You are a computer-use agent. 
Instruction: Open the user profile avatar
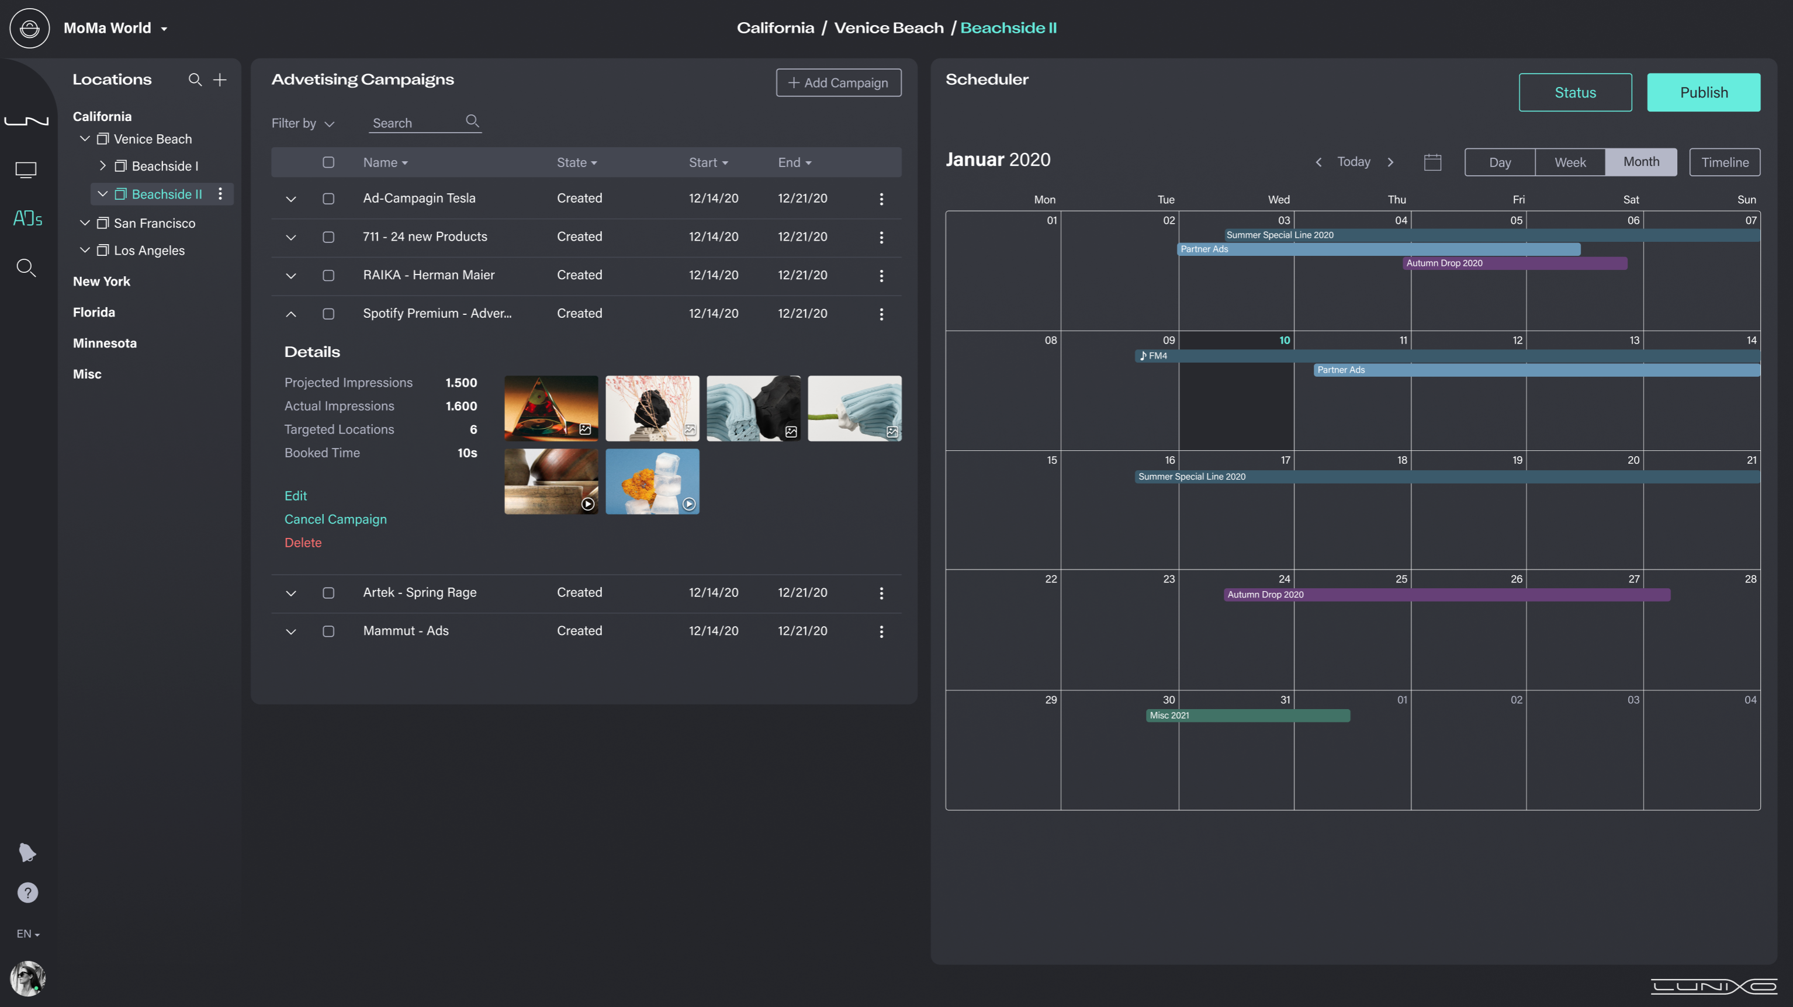[x=27, y=978]
